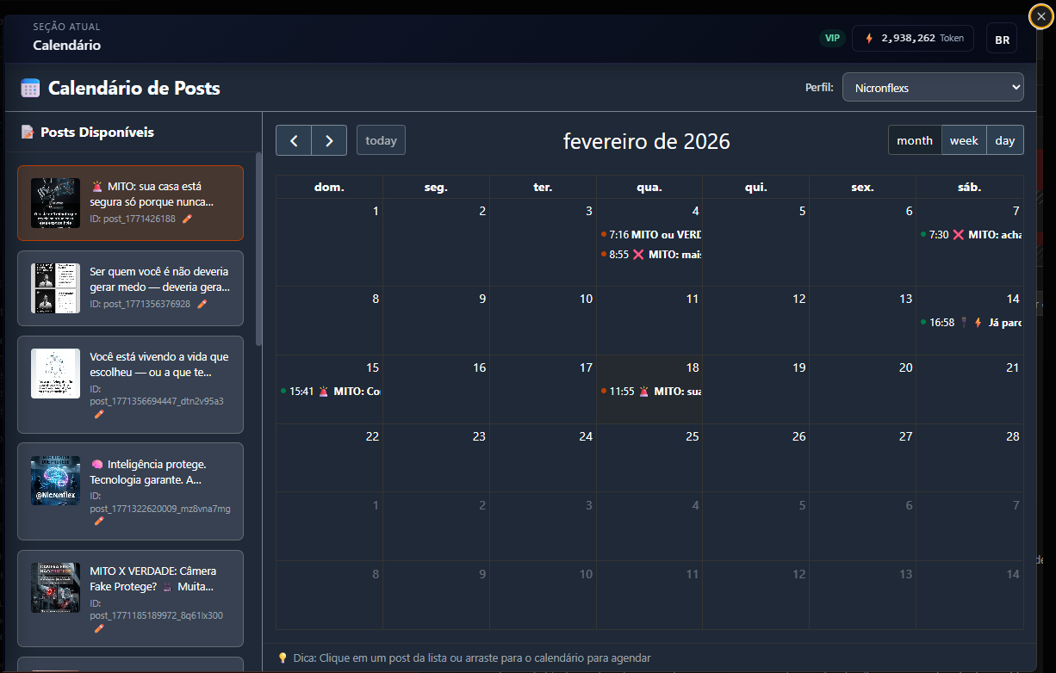Screen dimensions: 1056x673
Task: Go to the next month with the right arrow
Action: pyautogui.click(x=328, y=139)
